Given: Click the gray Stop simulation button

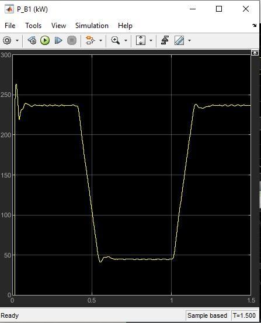Looking at the screenshot, I should pyautogui.click(x=72, y=40).
